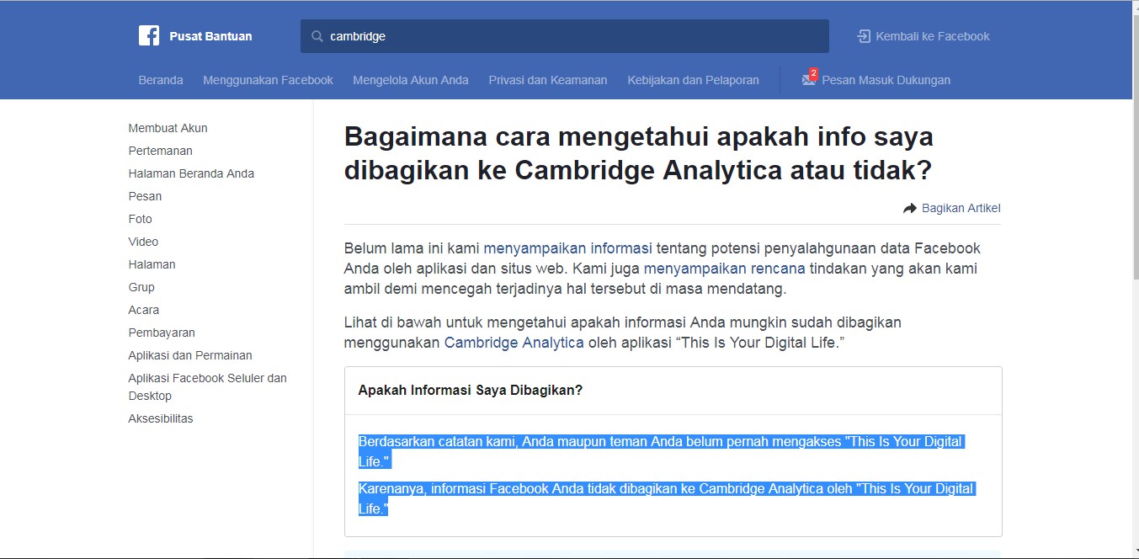This screenshot has height=559, width=1139.
Task: Click Bagikan Artikel link
Action: pos(961,209)
